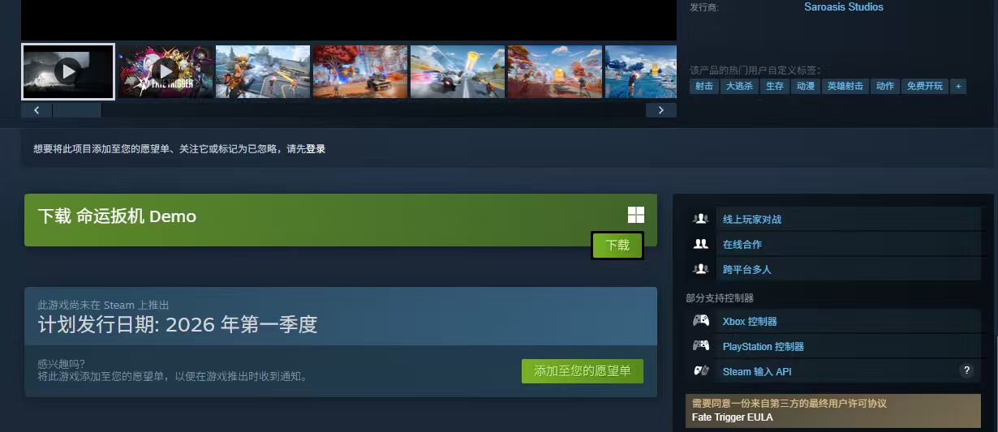Click the Xbox 控制器 gamepad icon
The height and width of the screenshot is (432, 998).
tap(700, 321)
